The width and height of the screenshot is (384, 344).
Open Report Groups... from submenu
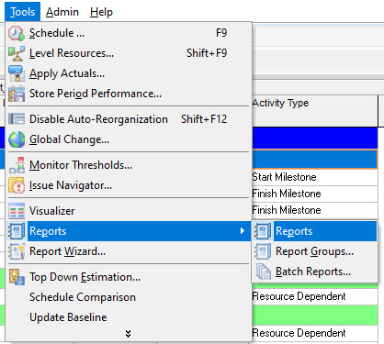pyautogui.click(x=314, y=251)
